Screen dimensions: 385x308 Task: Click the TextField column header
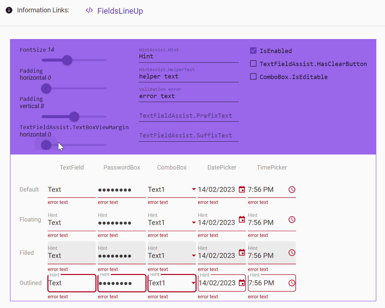(72, 168)
